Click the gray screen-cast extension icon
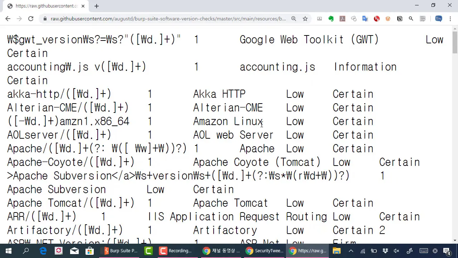Image resolution: width=458 pixels, height=258 pixels. [320, 19]
